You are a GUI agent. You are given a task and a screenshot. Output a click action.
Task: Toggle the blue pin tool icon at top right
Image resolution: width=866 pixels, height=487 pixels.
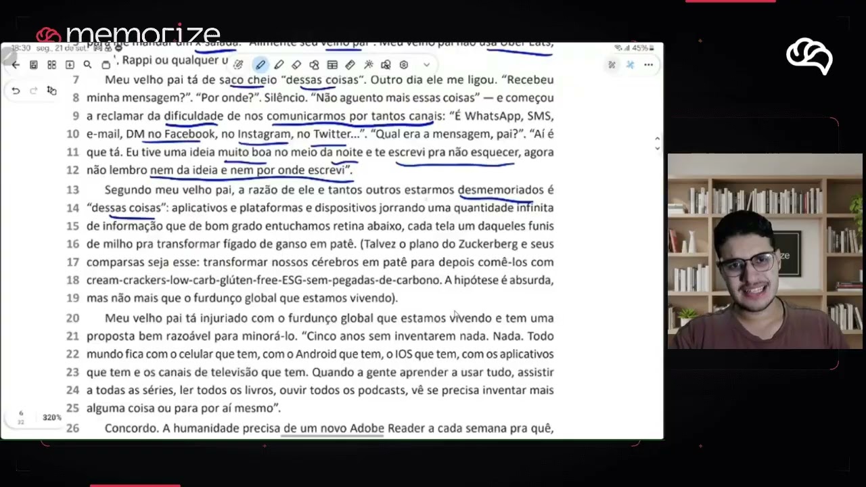[630, 65]
